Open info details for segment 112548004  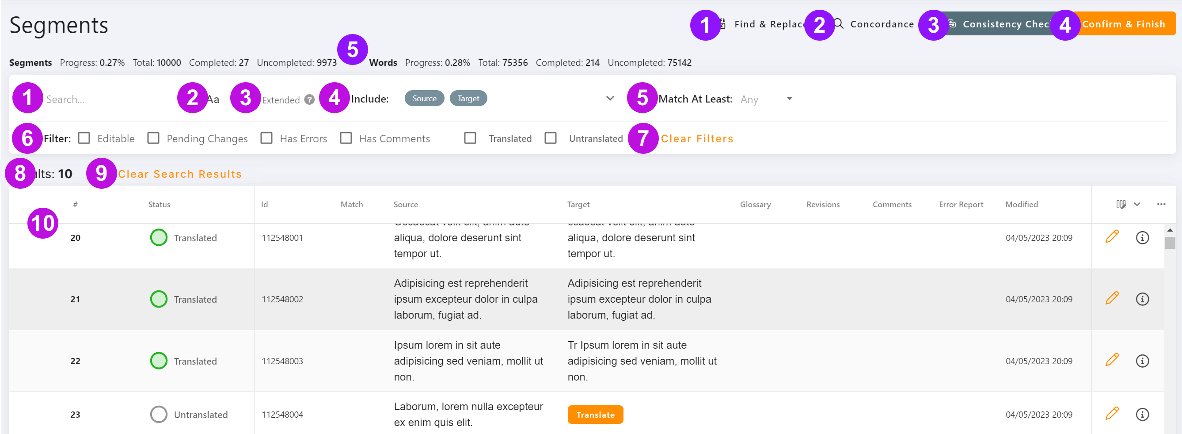pyautogui.click(x=1143, y=413)
